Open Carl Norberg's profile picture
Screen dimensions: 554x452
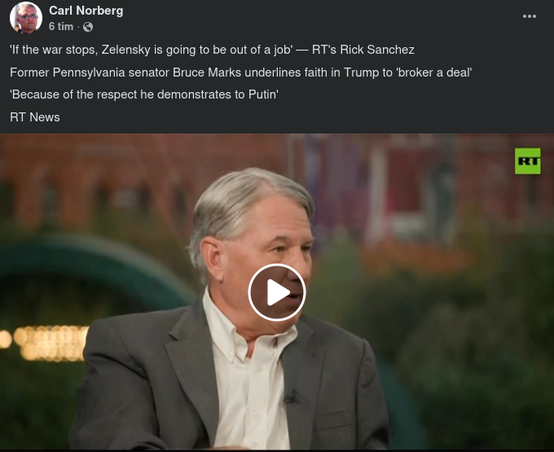26,17
